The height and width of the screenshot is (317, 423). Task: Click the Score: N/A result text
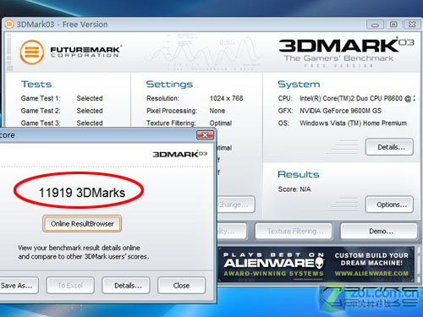294,189
